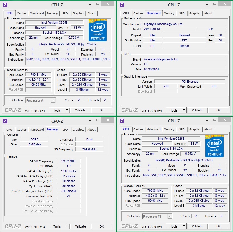The height and width of the screenshot is (232, 233).
Task: Click the Intel Pentium badge beside the 0.752 V reading
Action: 214,146
